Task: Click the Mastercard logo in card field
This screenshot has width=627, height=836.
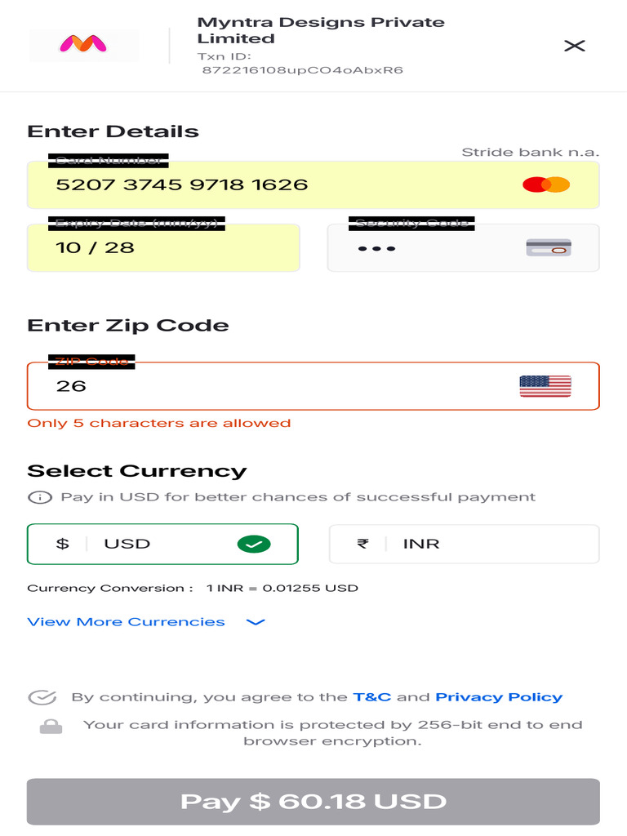Action: (546, 185)
